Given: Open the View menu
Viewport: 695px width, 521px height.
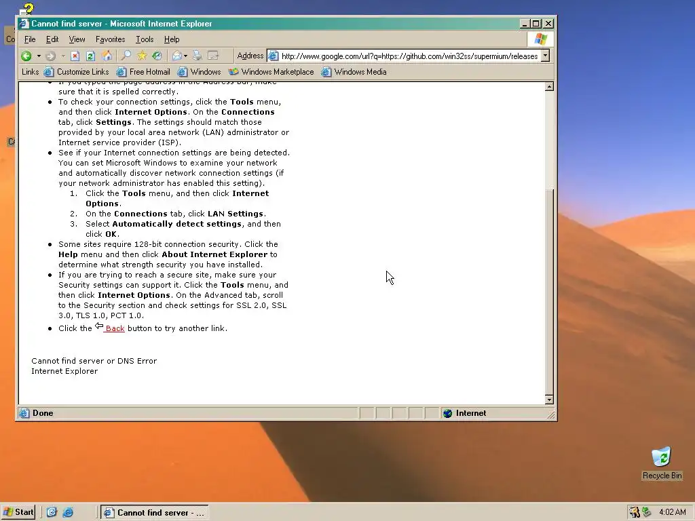Looking at the screenshot, I should click(x=77, y=39).
